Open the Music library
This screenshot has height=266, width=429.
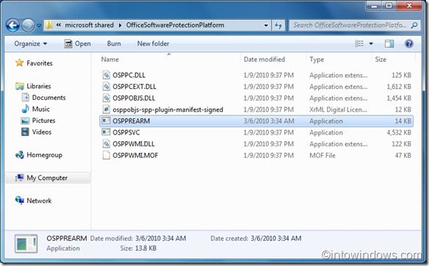click(x=40, y=109)
